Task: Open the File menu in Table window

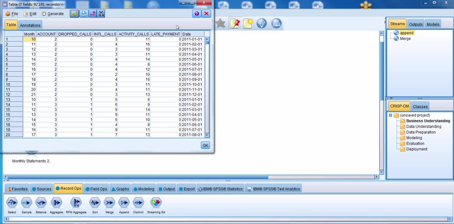Action: coord(12,14)
